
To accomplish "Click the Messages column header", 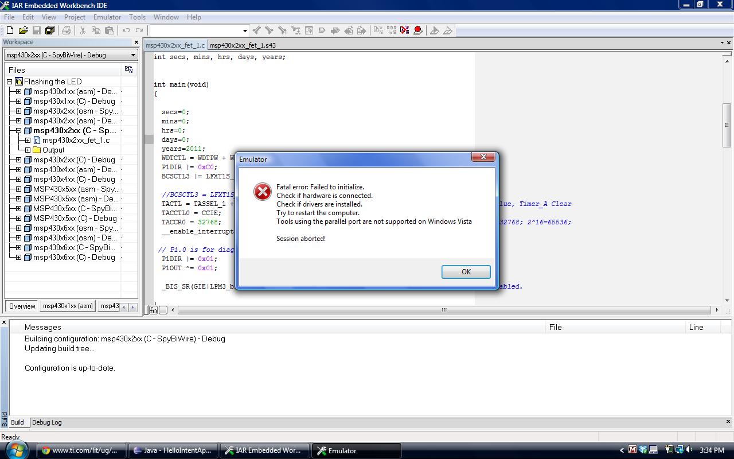I will tap(284, 327).
